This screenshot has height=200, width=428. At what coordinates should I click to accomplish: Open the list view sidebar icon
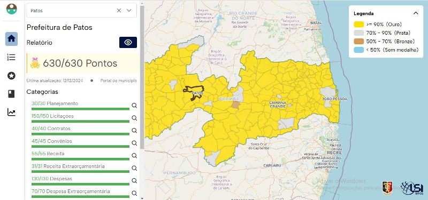pyautogui.click(x=11, y=57)
